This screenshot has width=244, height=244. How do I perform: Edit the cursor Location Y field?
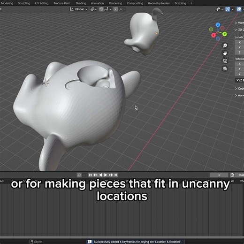239,47
